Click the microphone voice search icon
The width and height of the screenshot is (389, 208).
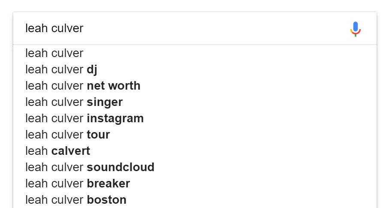356,29
